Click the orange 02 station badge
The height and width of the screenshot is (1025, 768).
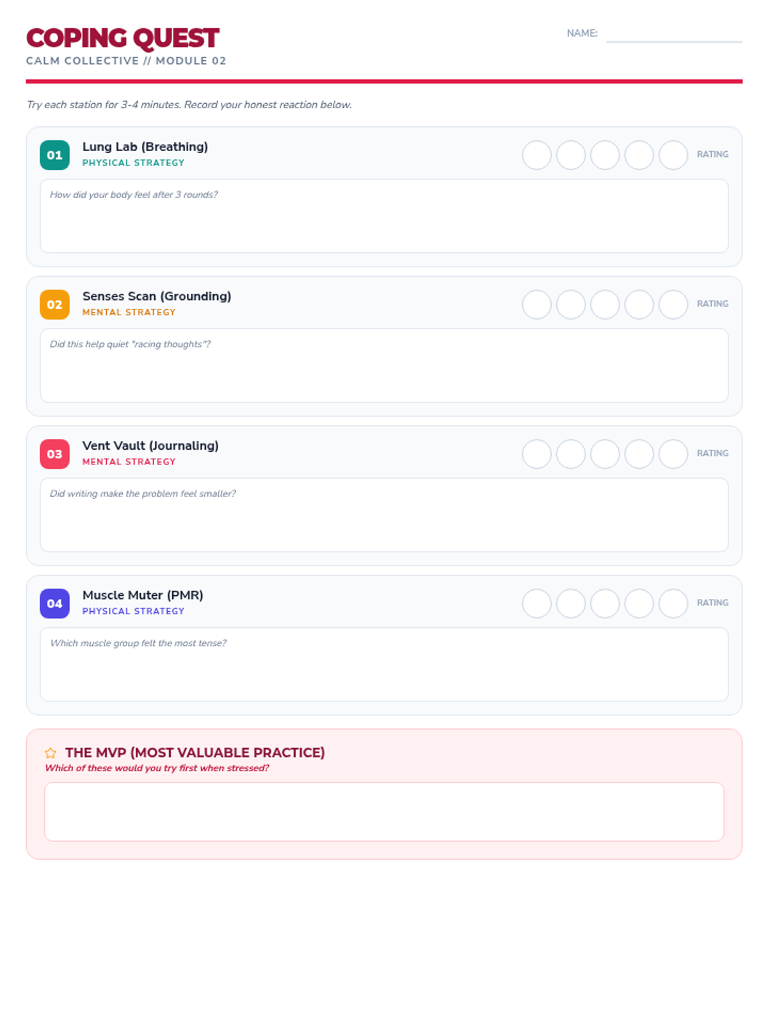(x=54, y=304)
